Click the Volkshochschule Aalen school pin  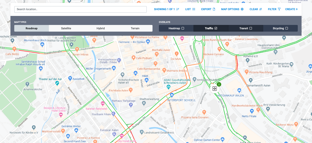[123, 74]
